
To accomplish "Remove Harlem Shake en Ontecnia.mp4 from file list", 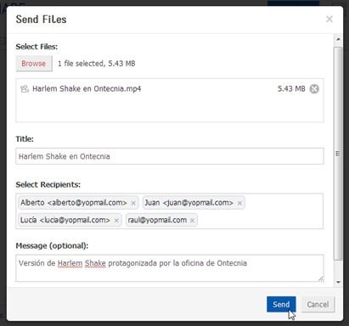I will [314, 89].
